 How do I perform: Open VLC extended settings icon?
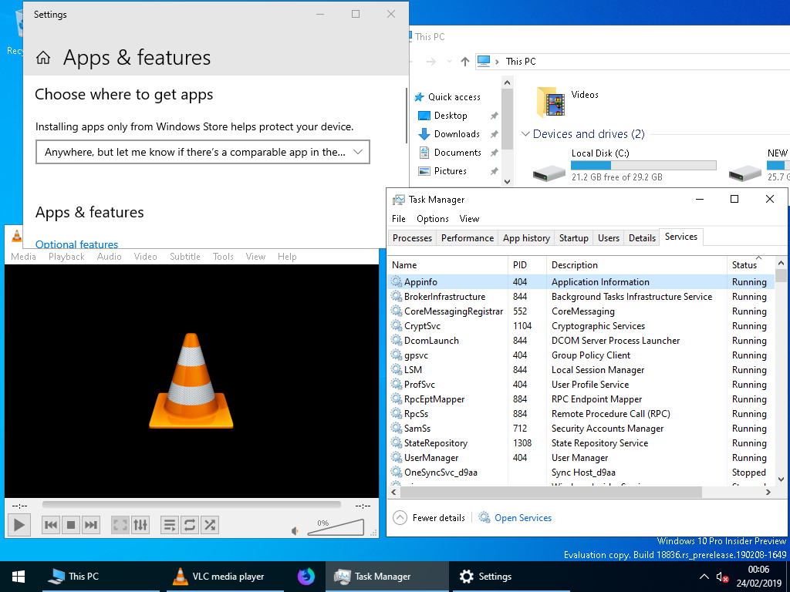click(x=140, y=525)
